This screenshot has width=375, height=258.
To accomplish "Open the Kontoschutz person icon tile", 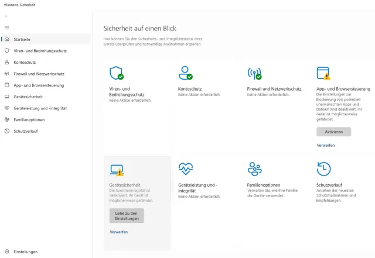I will tap(185, 73).
